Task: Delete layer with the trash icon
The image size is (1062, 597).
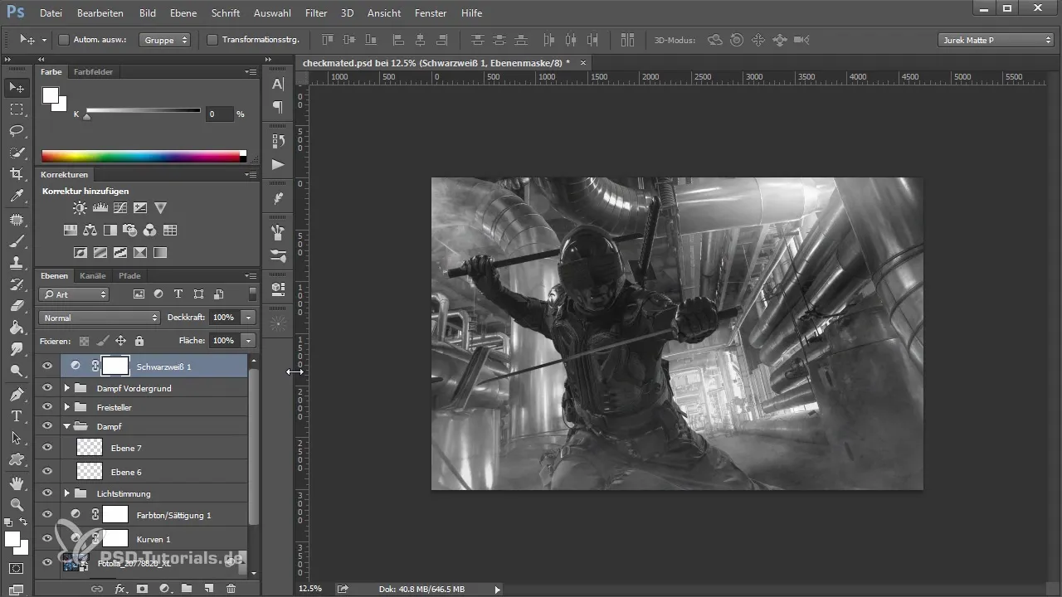Action: click(231, 588)
